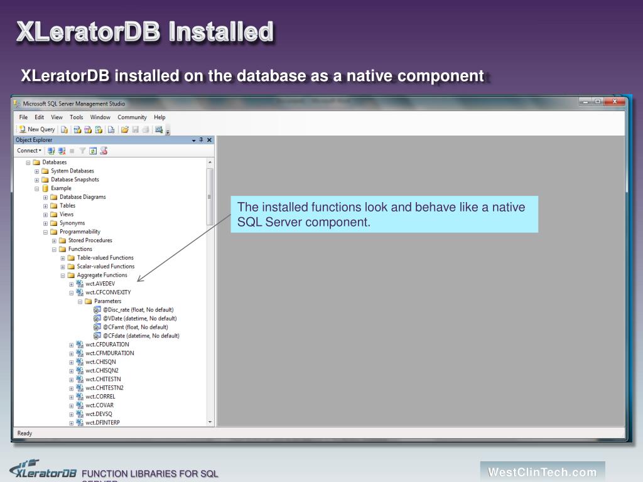Expand the wct.AVEDEV function node
Viewport: 643px width, 482px height.
72,284
